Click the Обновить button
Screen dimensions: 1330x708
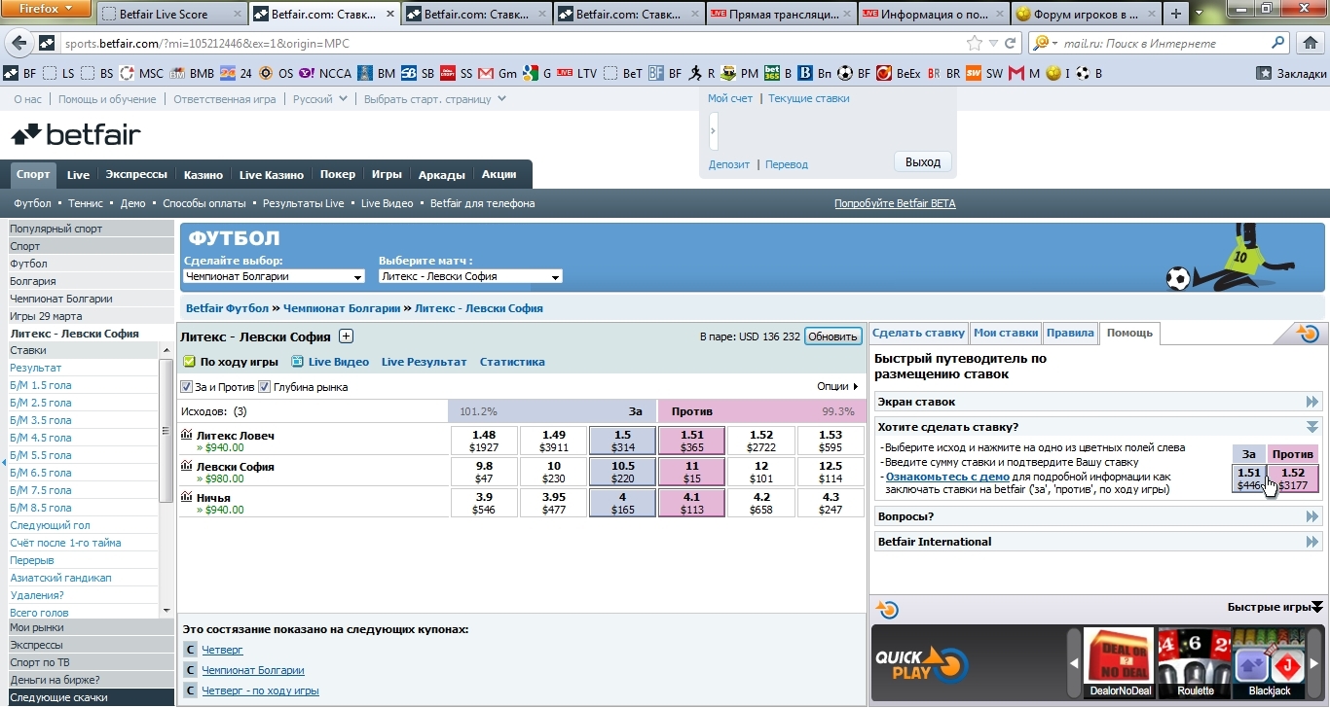pos(833,336)
